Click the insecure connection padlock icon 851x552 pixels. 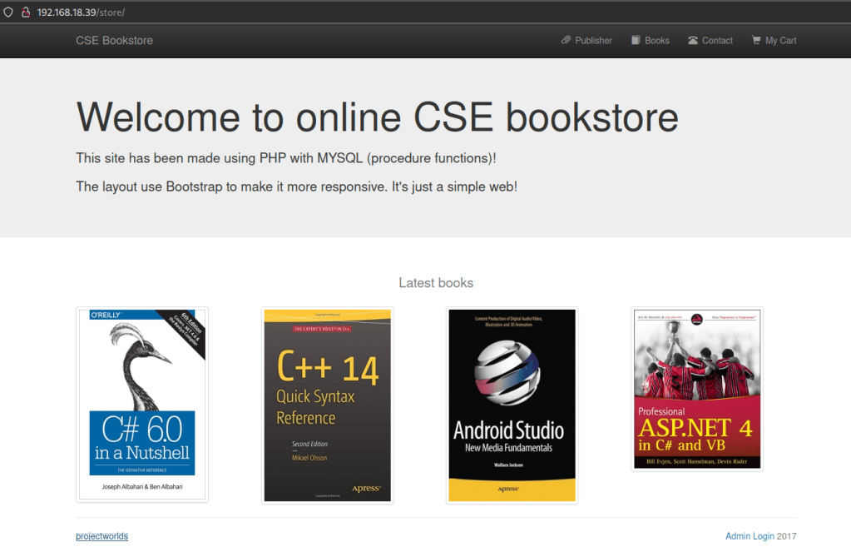(x=26, y=12)
